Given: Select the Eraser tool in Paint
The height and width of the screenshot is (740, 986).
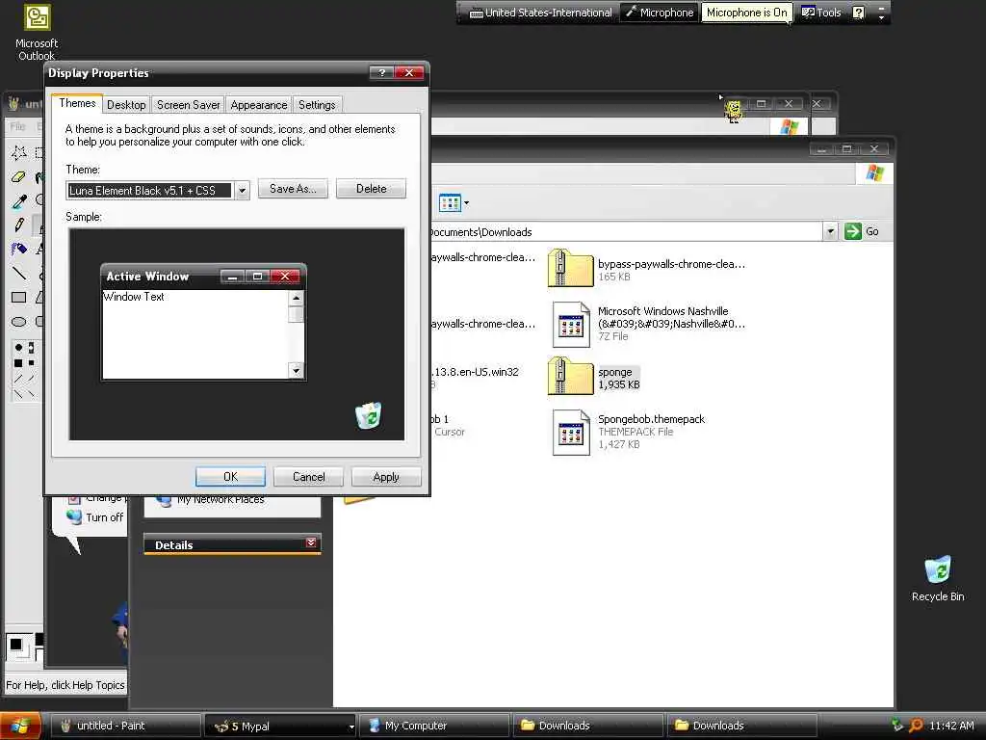Looking at the screenshot, I should tap(19, 177).
